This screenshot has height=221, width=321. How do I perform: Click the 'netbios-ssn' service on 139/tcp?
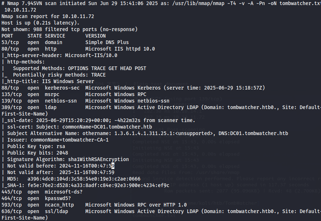coord(61,101)
